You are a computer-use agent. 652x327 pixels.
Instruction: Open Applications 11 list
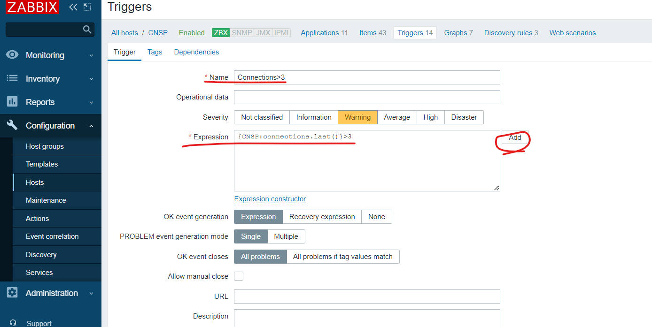click(x=324, y=33)
